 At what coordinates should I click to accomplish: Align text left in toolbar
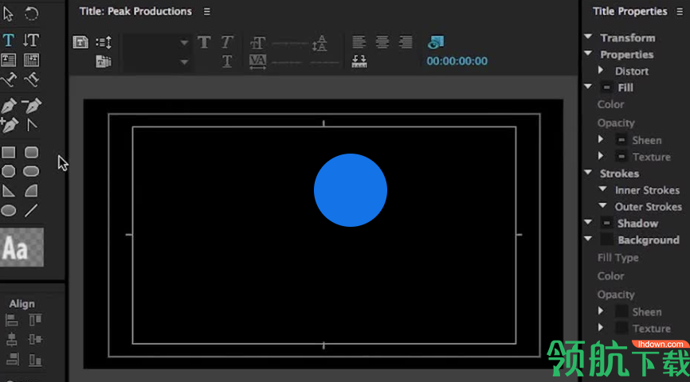[359, 42]
